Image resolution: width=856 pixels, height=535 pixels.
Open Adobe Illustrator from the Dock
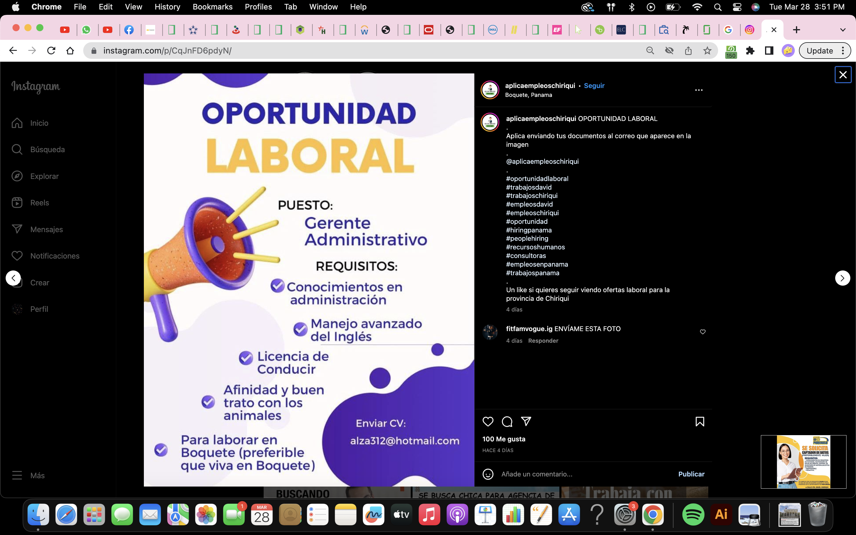coord(721,514)
